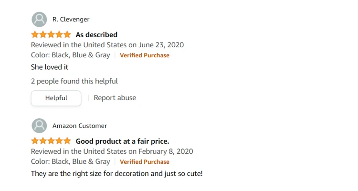Mark R. Clevenger's review as Helpful

pyautogui.click(x=56, y=98)
